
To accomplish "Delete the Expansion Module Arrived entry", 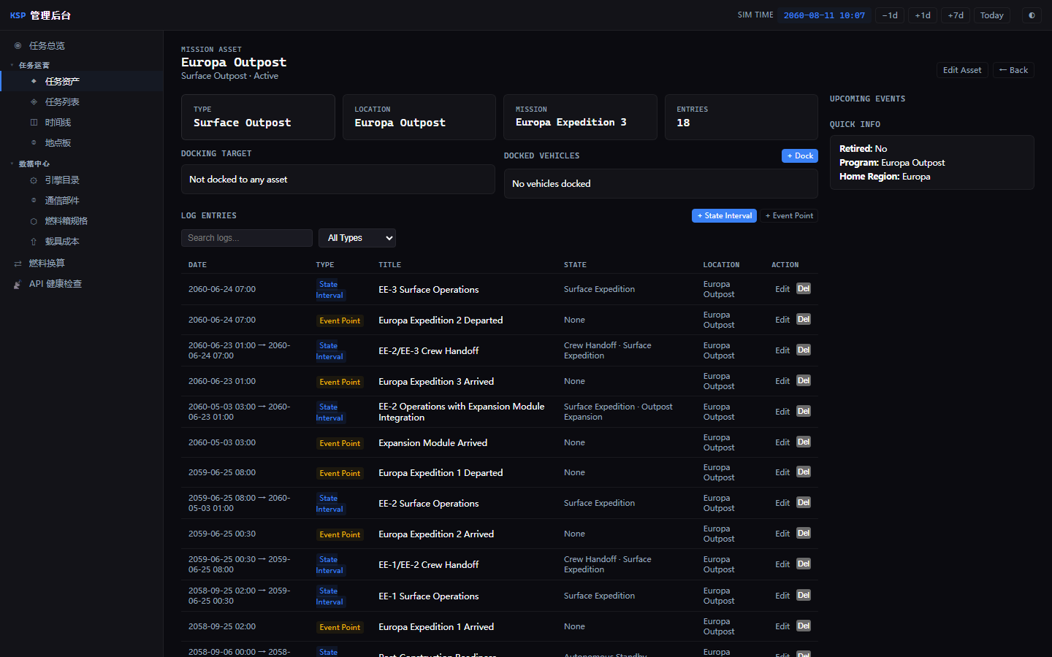I will [x=804, y=442].
